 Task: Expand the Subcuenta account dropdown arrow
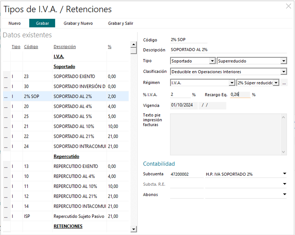pos(285,174)
